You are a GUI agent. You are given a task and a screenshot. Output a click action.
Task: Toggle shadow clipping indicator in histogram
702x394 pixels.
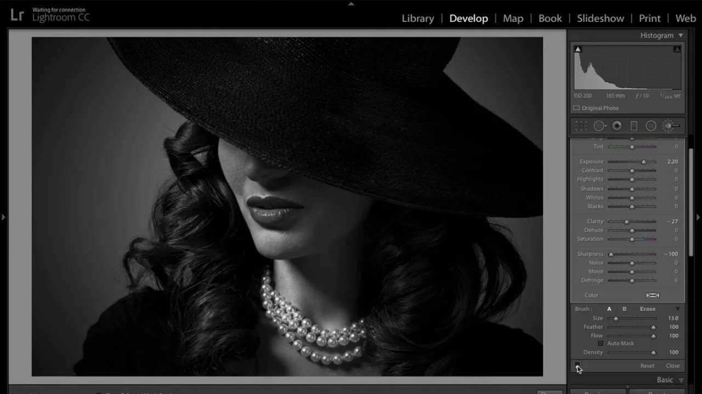578,49
